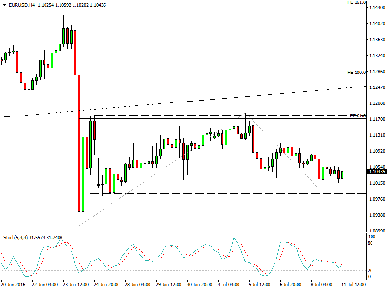This screenshot has height=290, width=387.
Task: Click price axis value 1.13630
Action: 377,40
